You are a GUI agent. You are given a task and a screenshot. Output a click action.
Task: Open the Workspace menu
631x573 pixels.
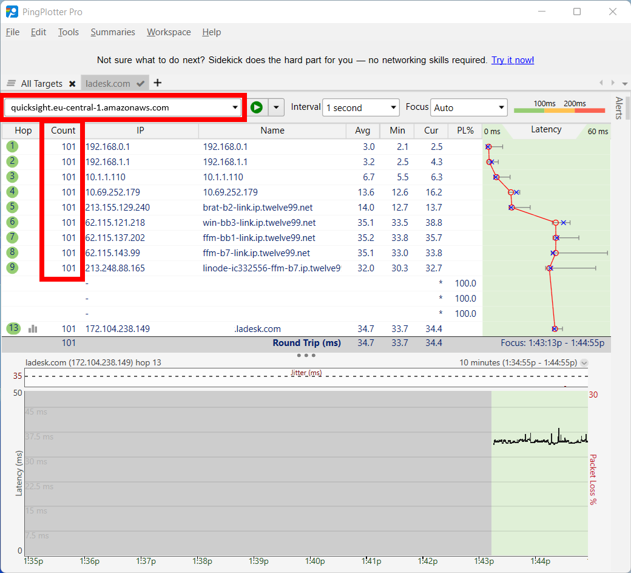[x=169, y=32]
